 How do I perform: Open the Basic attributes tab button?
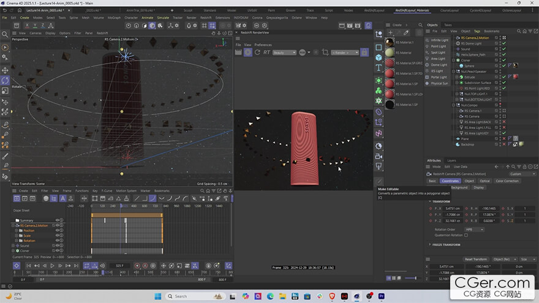tap(432, 181)
